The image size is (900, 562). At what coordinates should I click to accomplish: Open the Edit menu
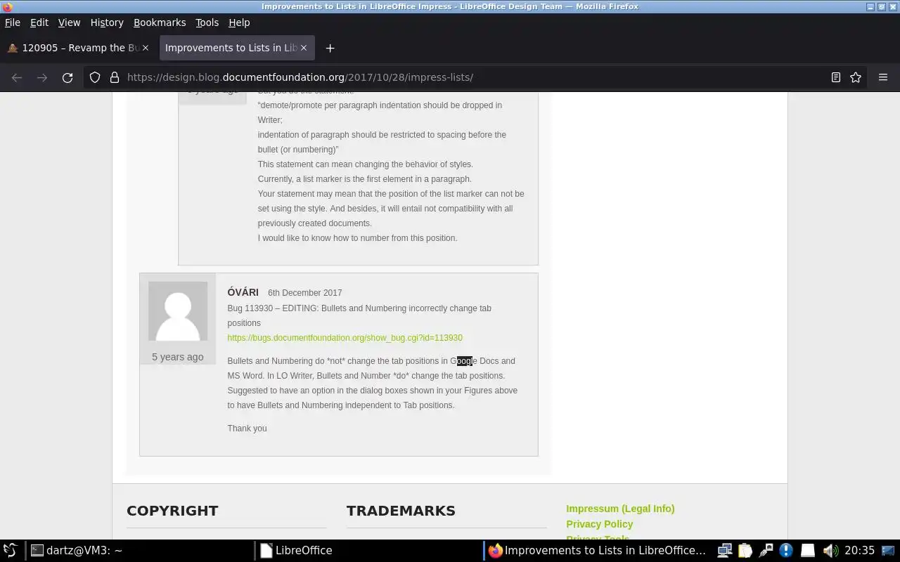39,22
